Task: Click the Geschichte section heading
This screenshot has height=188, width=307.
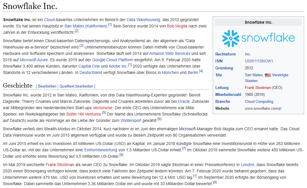Action: click(x=18, y=85)
